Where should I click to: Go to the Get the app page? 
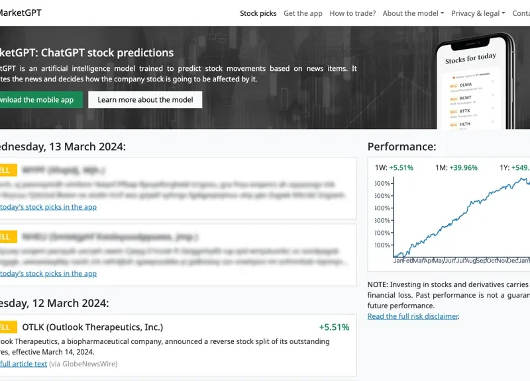click(x=303, y=13)
